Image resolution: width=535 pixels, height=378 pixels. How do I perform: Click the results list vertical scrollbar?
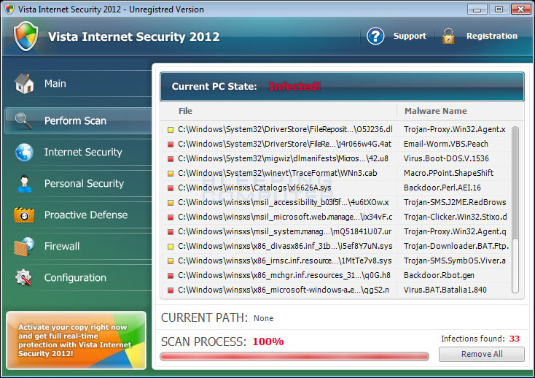(x=515, y=209)
